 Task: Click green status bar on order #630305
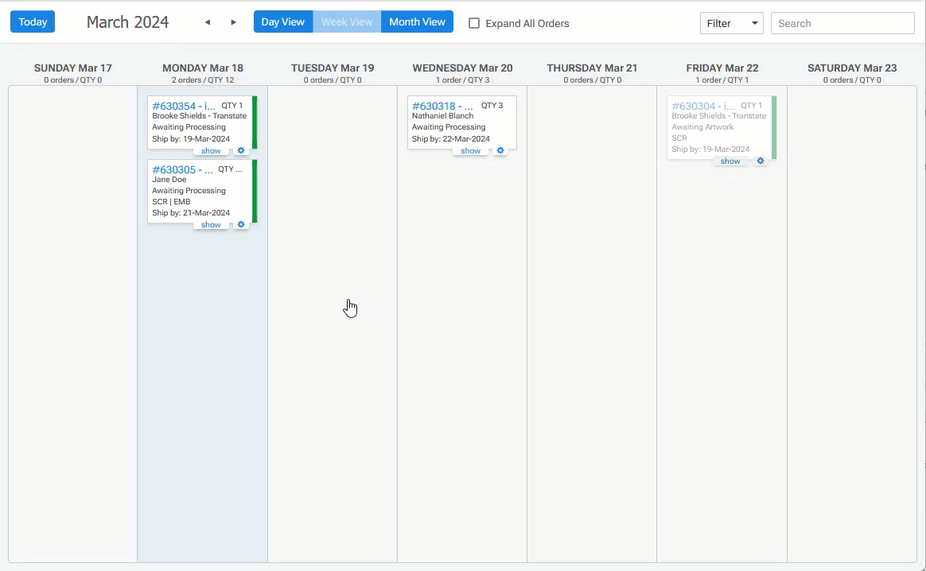255,191
